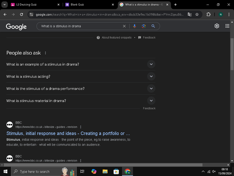
Task: Show hidden system tray icons
Action: (x=203, y=171)
